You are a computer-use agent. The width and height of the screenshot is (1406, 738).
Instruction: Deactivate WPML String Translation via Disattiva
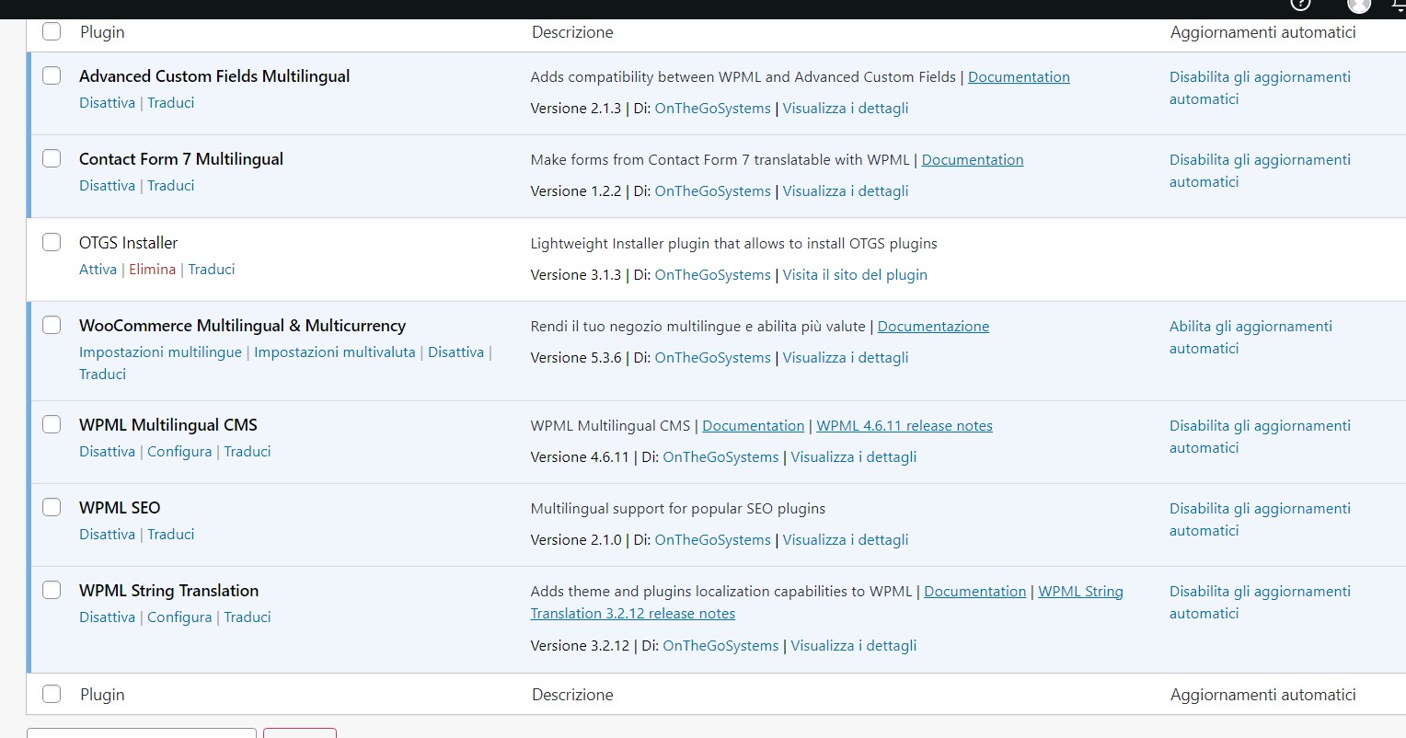click(x=107, y=617)
